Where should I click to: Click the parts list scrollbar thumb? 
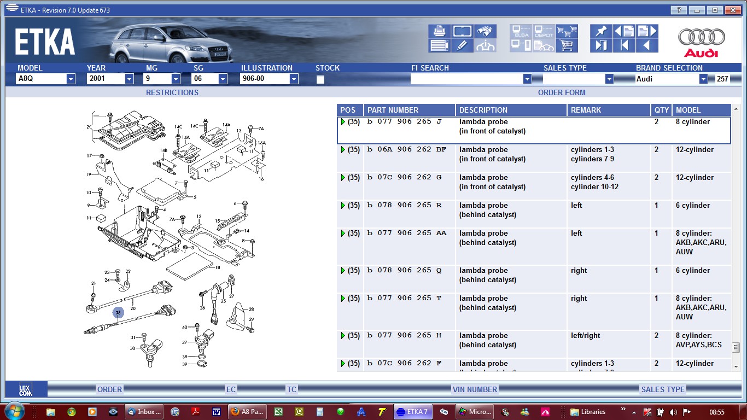[736, 347]
